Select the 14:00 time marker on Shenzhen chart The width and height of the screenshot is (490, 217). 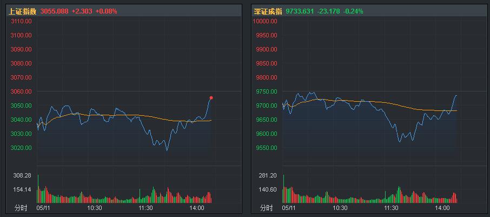442,208
